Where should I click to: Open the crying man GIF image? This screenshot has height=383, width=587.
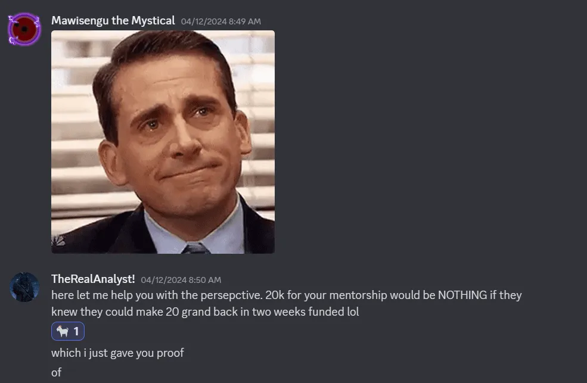click(163, 142)
